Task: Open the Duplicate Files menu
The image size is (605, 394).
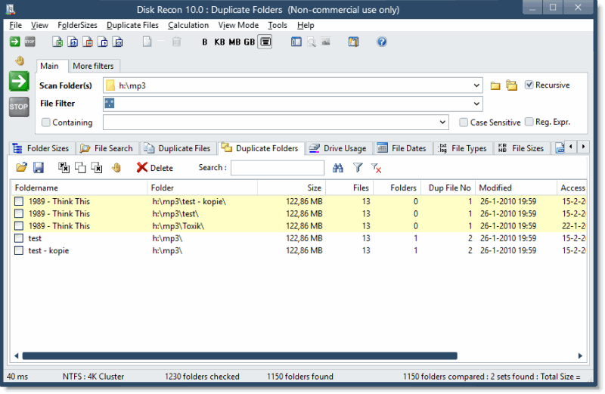Action: coord(132,25)
